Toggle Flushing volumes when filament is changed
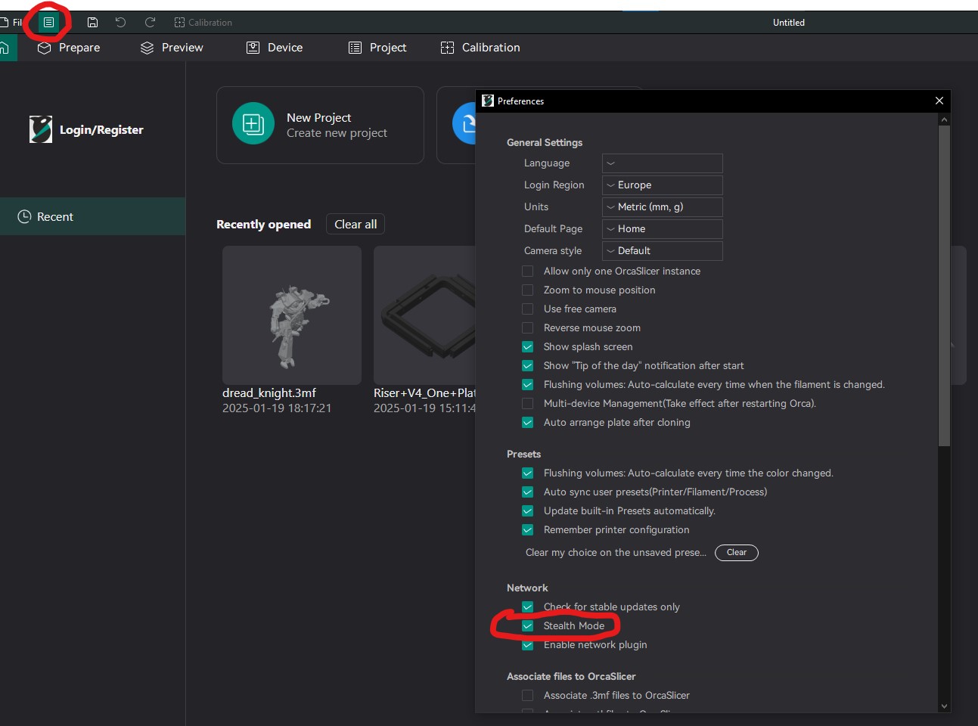The width and height of the screenshot is (978, 726). click(x=528, y=385)
